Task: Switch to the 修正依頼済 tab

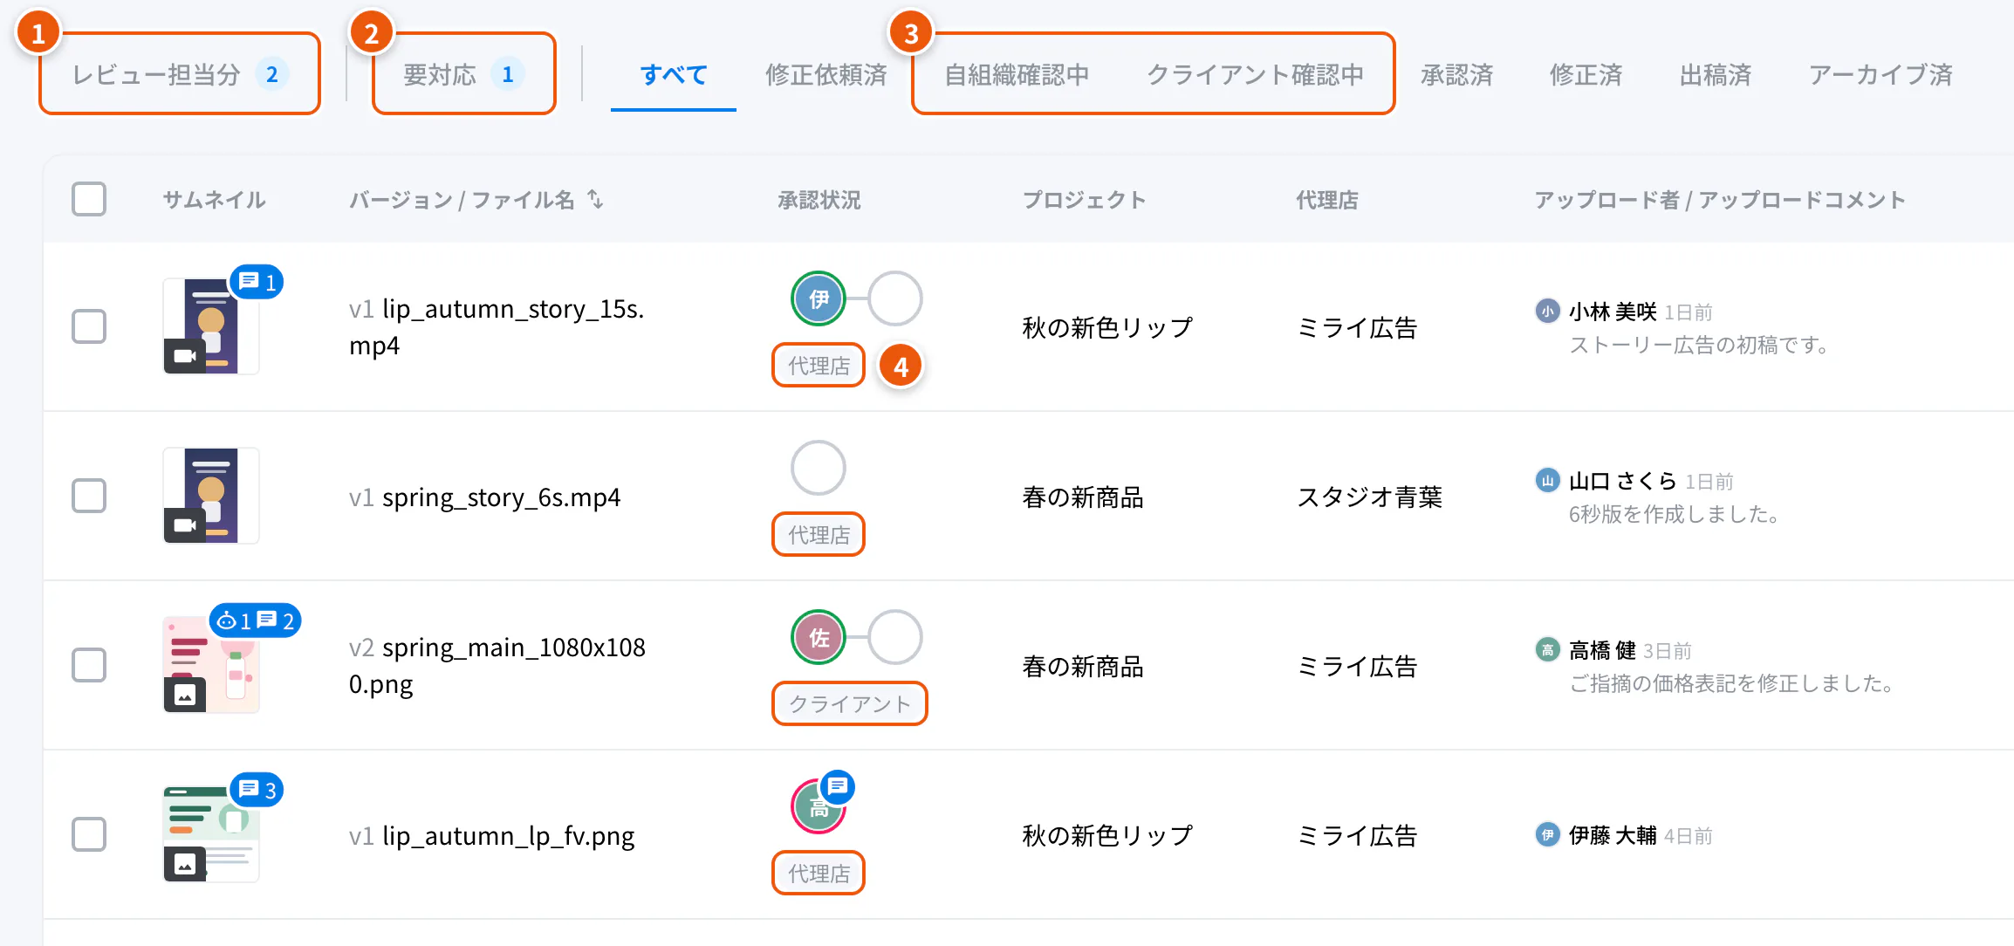Action: 825,74
